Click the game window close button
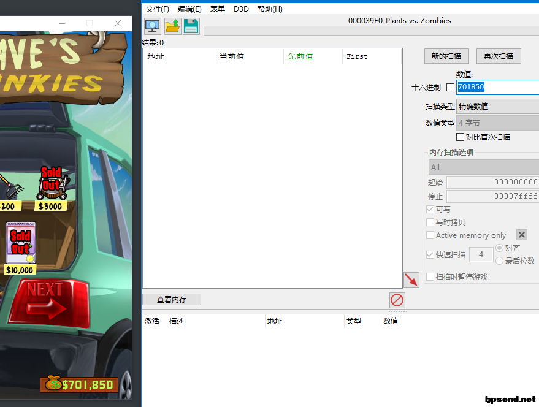The width and height of the screenshot is (539, 407). point(118,23)
